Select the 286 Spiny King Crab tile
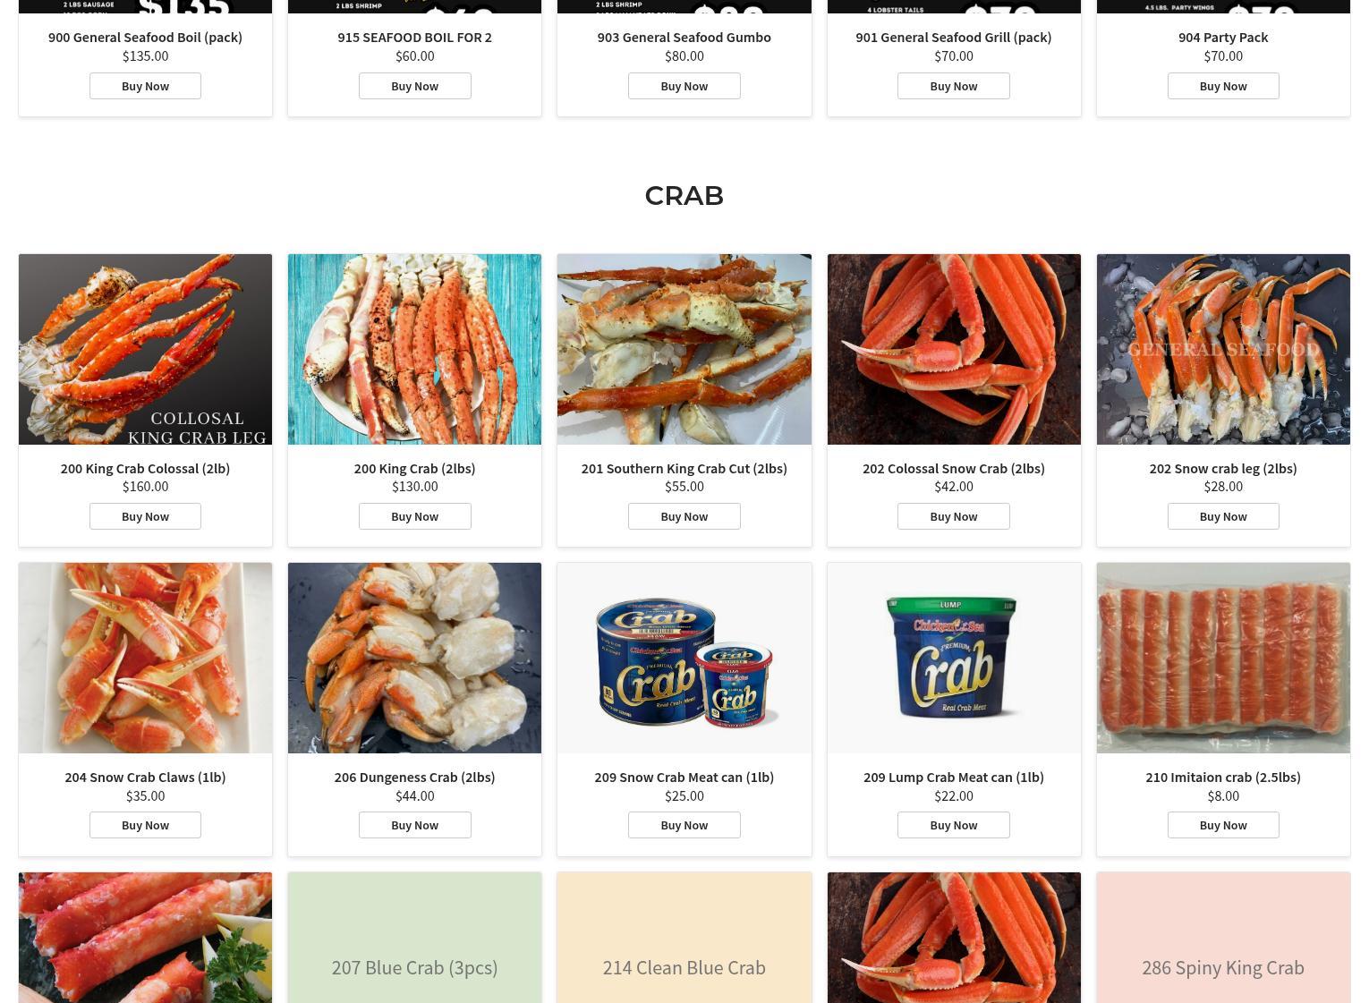Image resolution: width=1369 pixels, height=1003 pixels. [x=1223, y=938]
